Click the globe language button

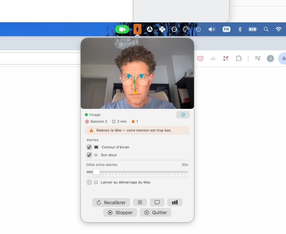[x=183, y=115]
